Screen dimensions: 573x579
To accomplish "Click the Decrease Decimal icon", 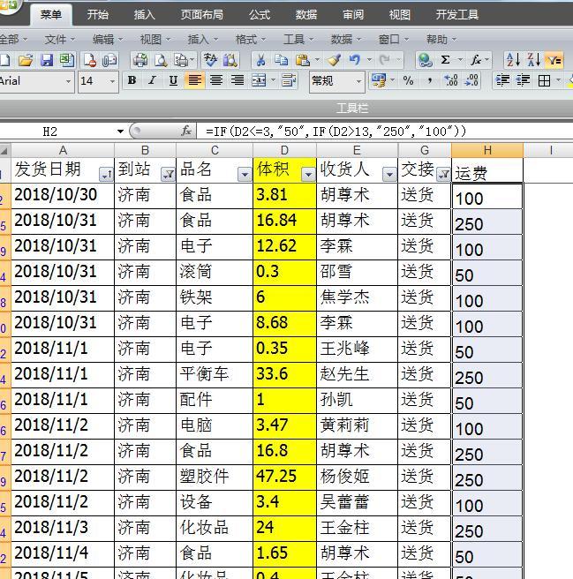I will 472,80.
